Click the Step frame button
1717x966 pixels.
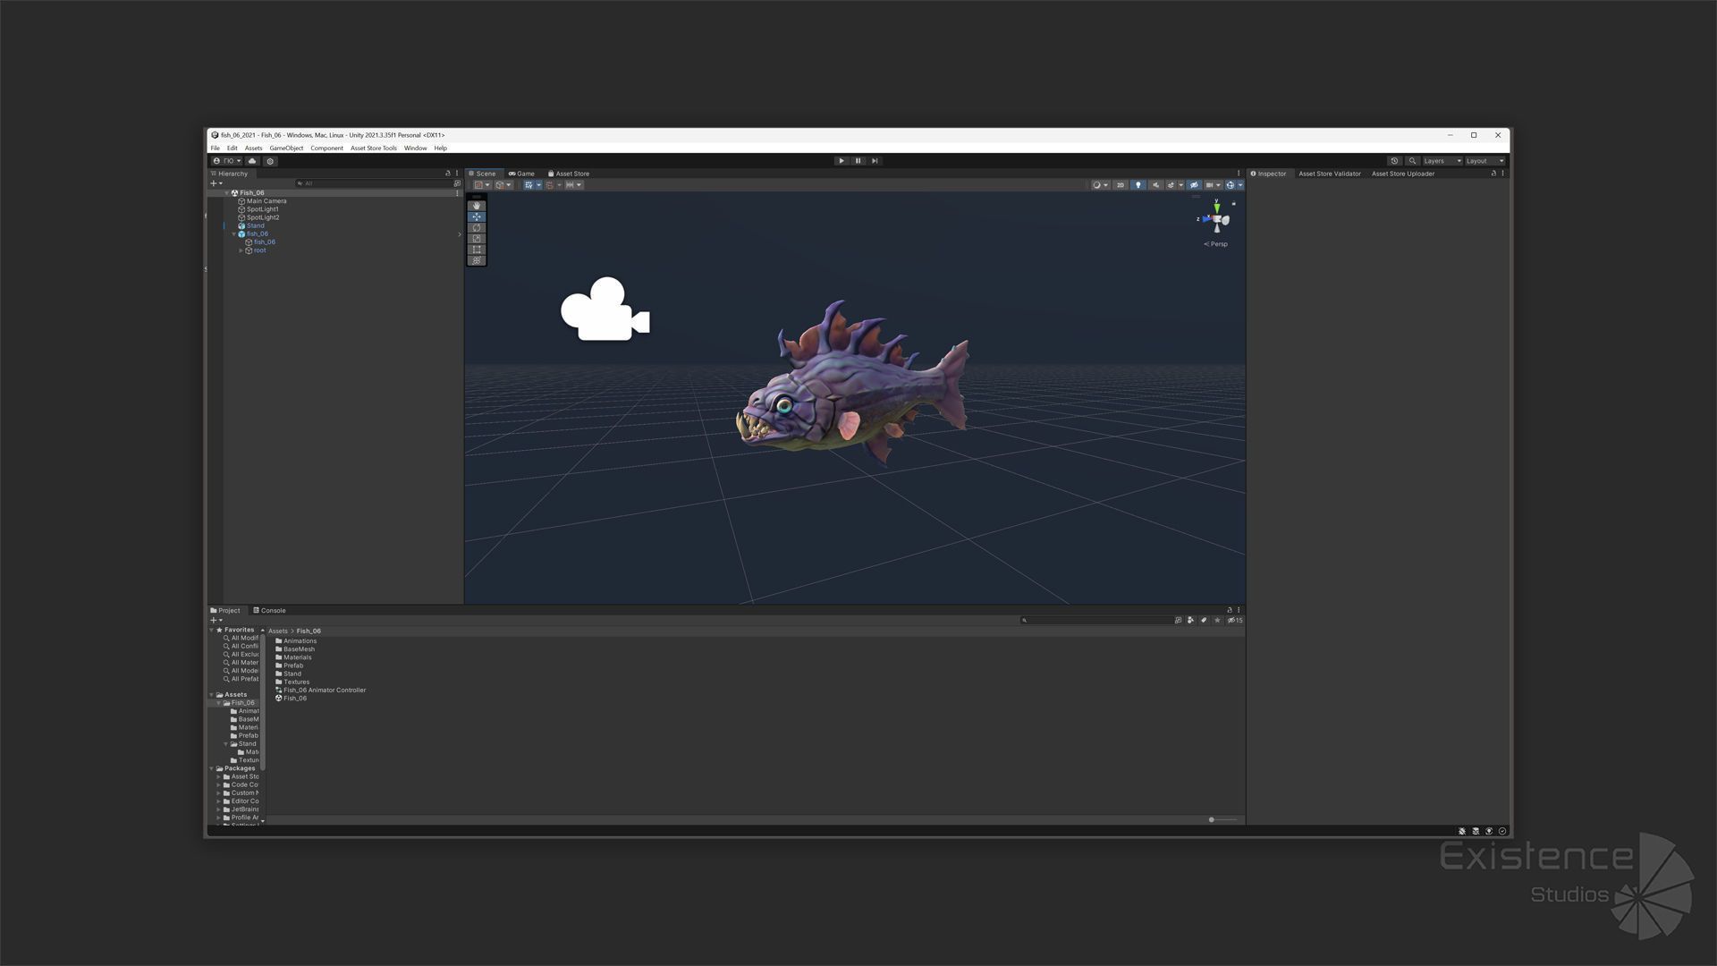(875, 161)
